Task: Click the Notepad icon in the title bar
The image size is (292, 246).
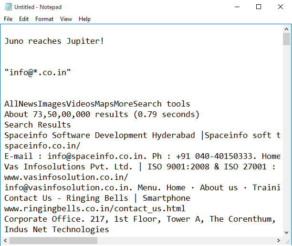Action: point(8,7)
